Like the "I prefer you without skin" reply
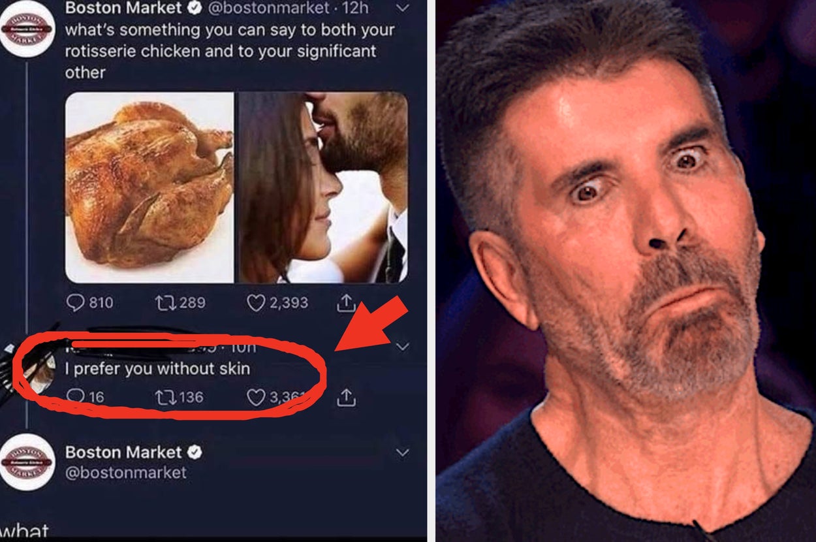The height and width of the screenshot is (542, 816). (x=256, y=396)
